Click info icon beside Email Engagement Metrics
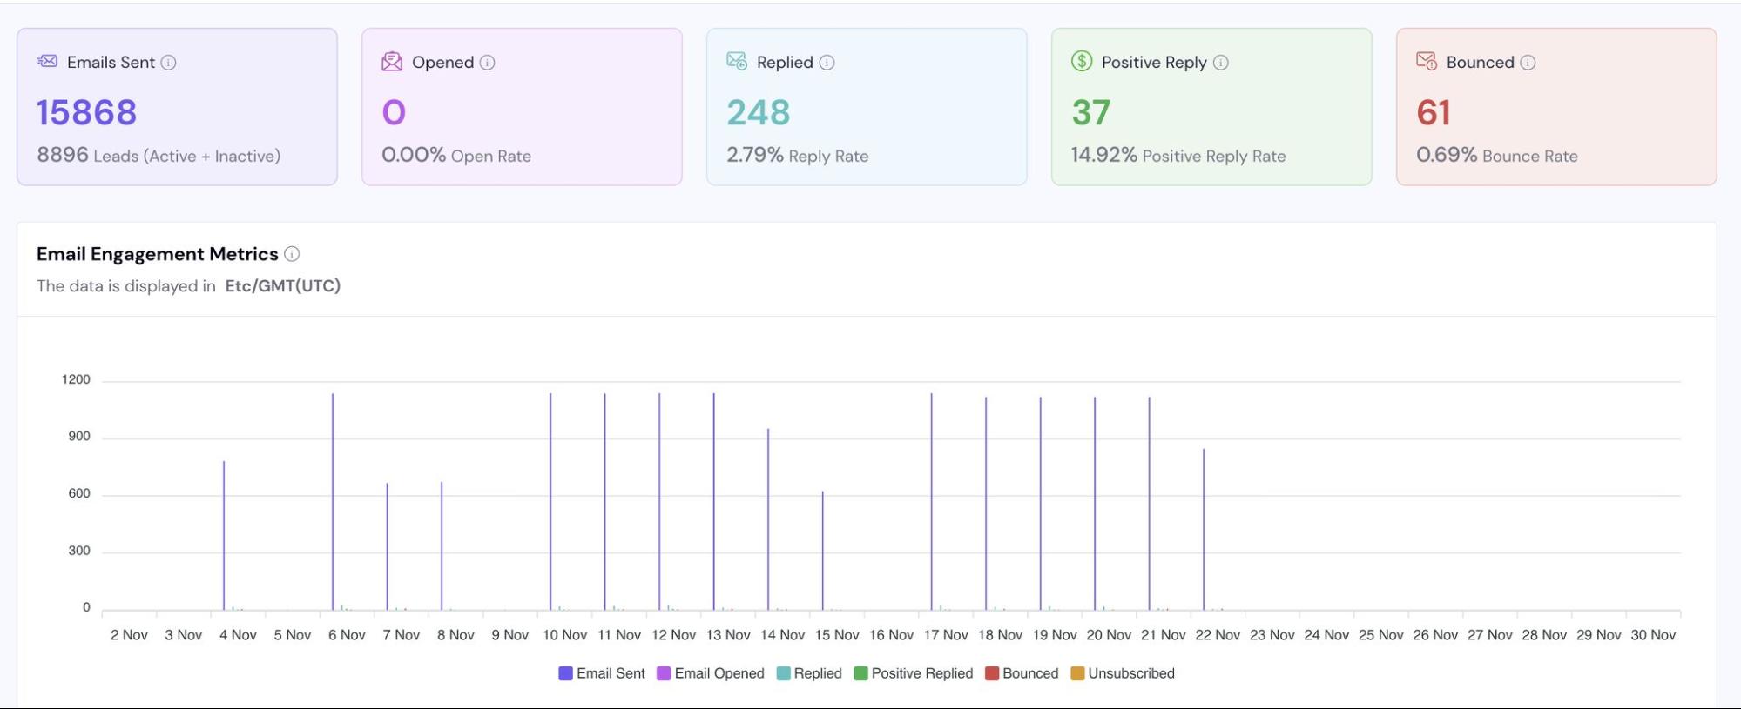This screenshot has height=709, width=1741. 292,254
